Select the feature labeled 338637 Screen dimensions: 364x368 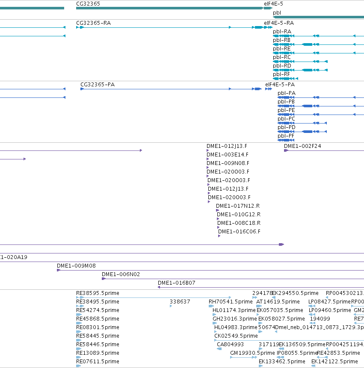pyautogui.click(x=180, y=302)
